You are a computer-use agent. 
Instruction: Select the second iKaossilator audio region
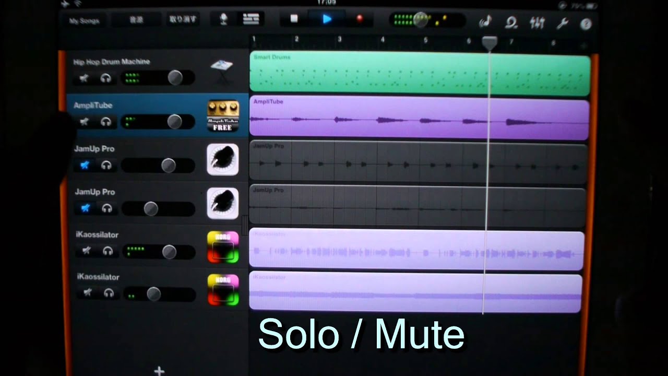(x=415, y=292)
